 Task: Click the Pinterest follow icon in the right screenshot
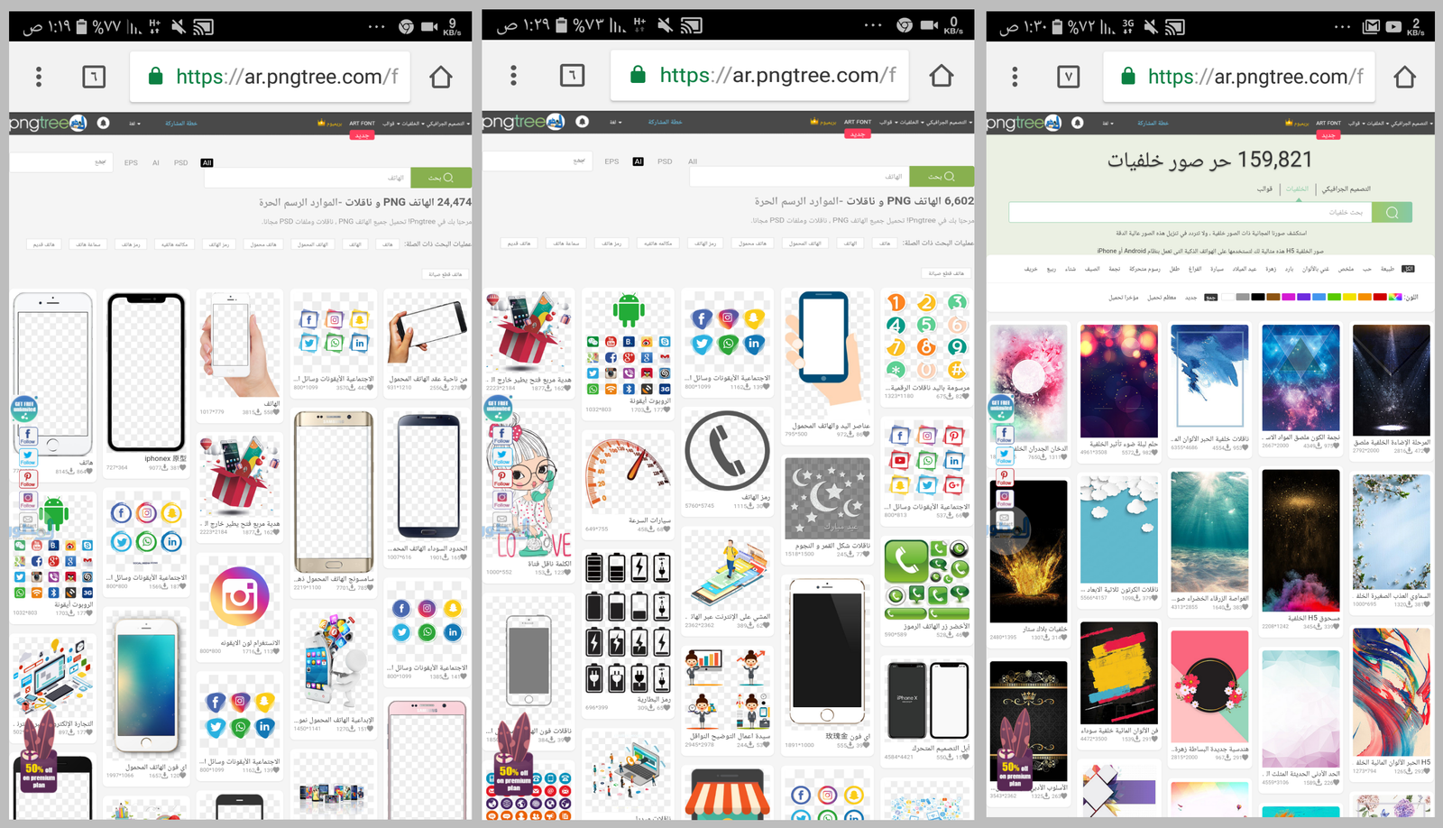(x=1004, y=476)
